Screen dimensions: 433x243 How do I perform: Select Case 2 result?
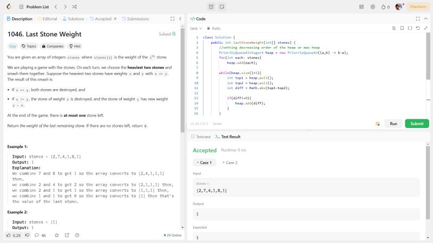[x=230, y=163]
